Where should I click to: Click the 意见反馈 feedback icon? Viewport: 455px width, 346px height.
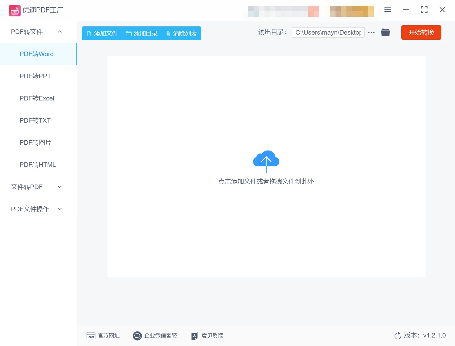(194, 336)
